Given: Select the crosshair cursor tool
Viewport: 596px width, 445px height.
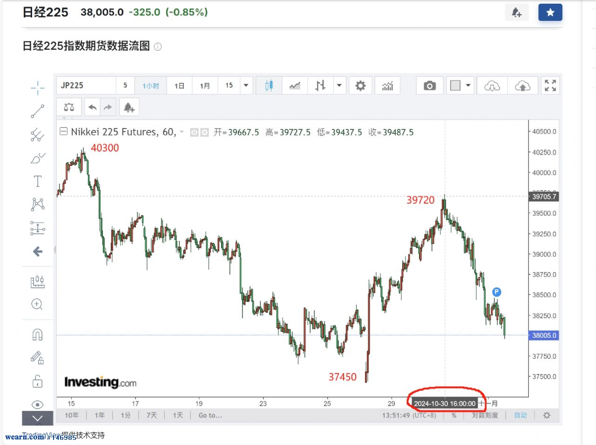Looking at the screenshot, I should tap(38, 87).
